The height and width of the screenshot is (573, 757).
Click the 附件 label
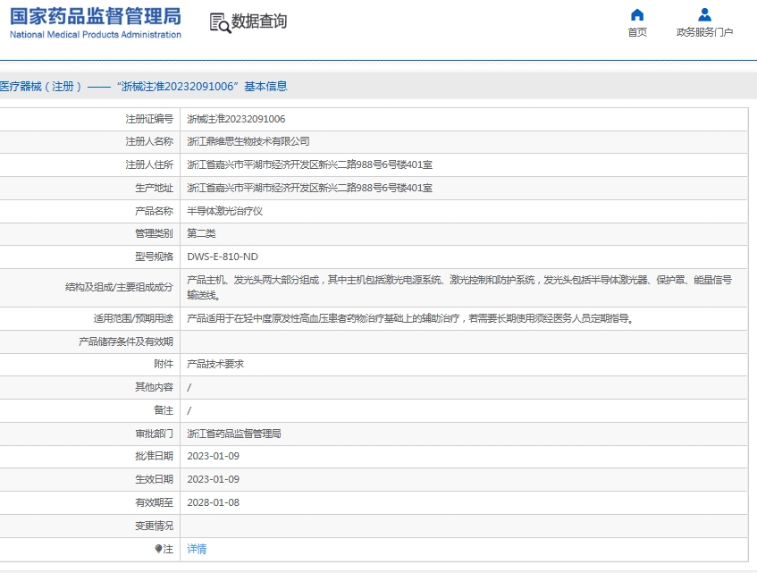[164, 364]
